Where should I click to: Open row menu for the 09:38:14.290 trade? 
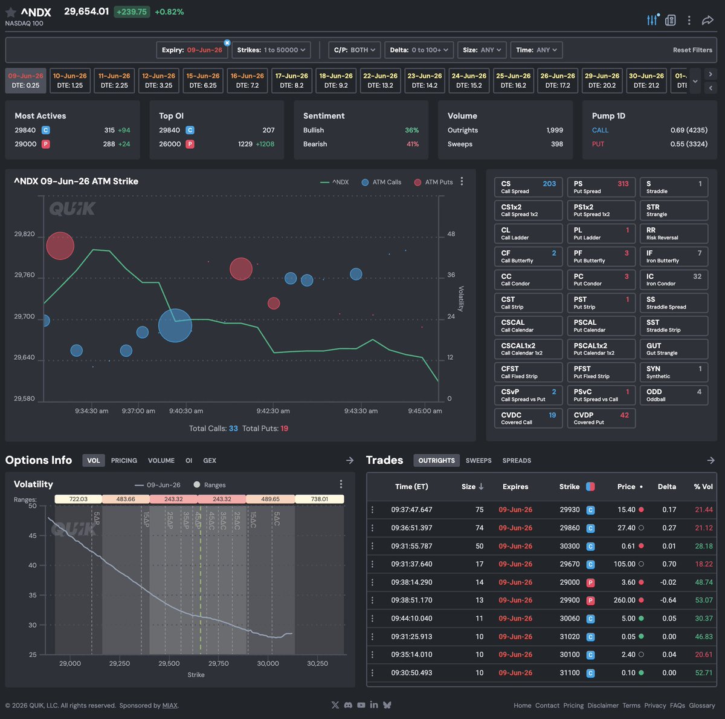pos(372,582)
